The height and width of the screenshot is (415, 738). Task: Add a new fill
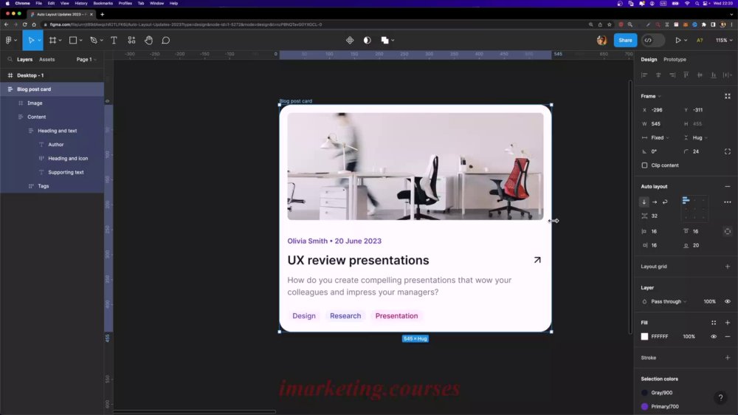pyautogui.click(x=727, y=323)
